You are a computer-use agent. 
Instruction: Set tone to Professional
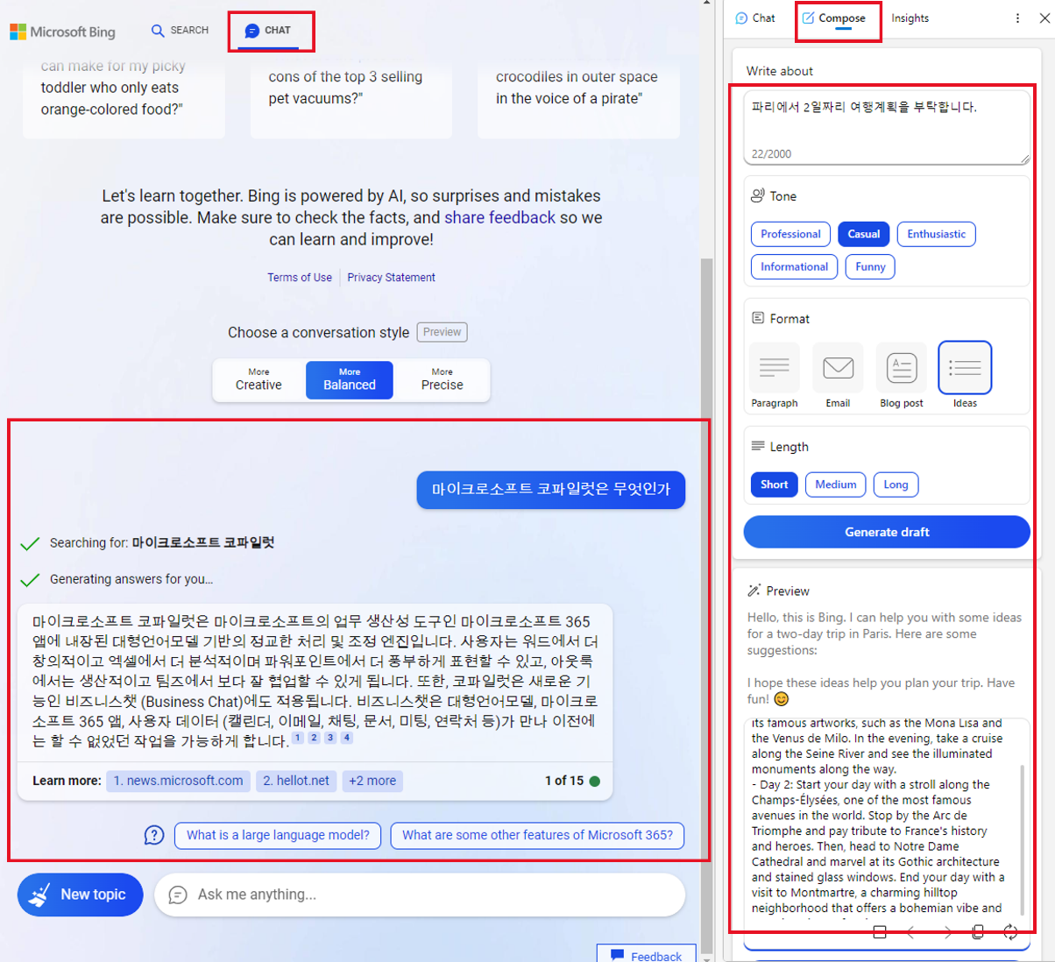tap(790, 234)
